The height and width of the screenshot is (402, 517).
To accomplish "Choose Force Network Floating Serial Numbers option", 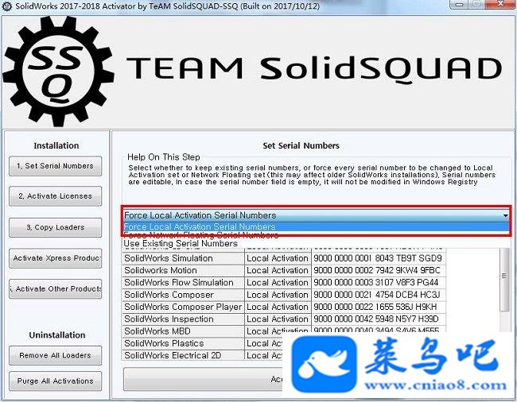I will [316, 235].
